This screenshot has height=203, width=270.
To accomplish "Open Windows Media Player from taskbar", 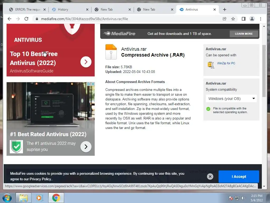I will point(40,198).
